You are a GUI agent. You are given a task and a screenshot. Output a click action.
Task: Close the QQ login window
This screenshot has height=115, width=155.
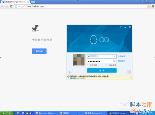tap(130, 27)
